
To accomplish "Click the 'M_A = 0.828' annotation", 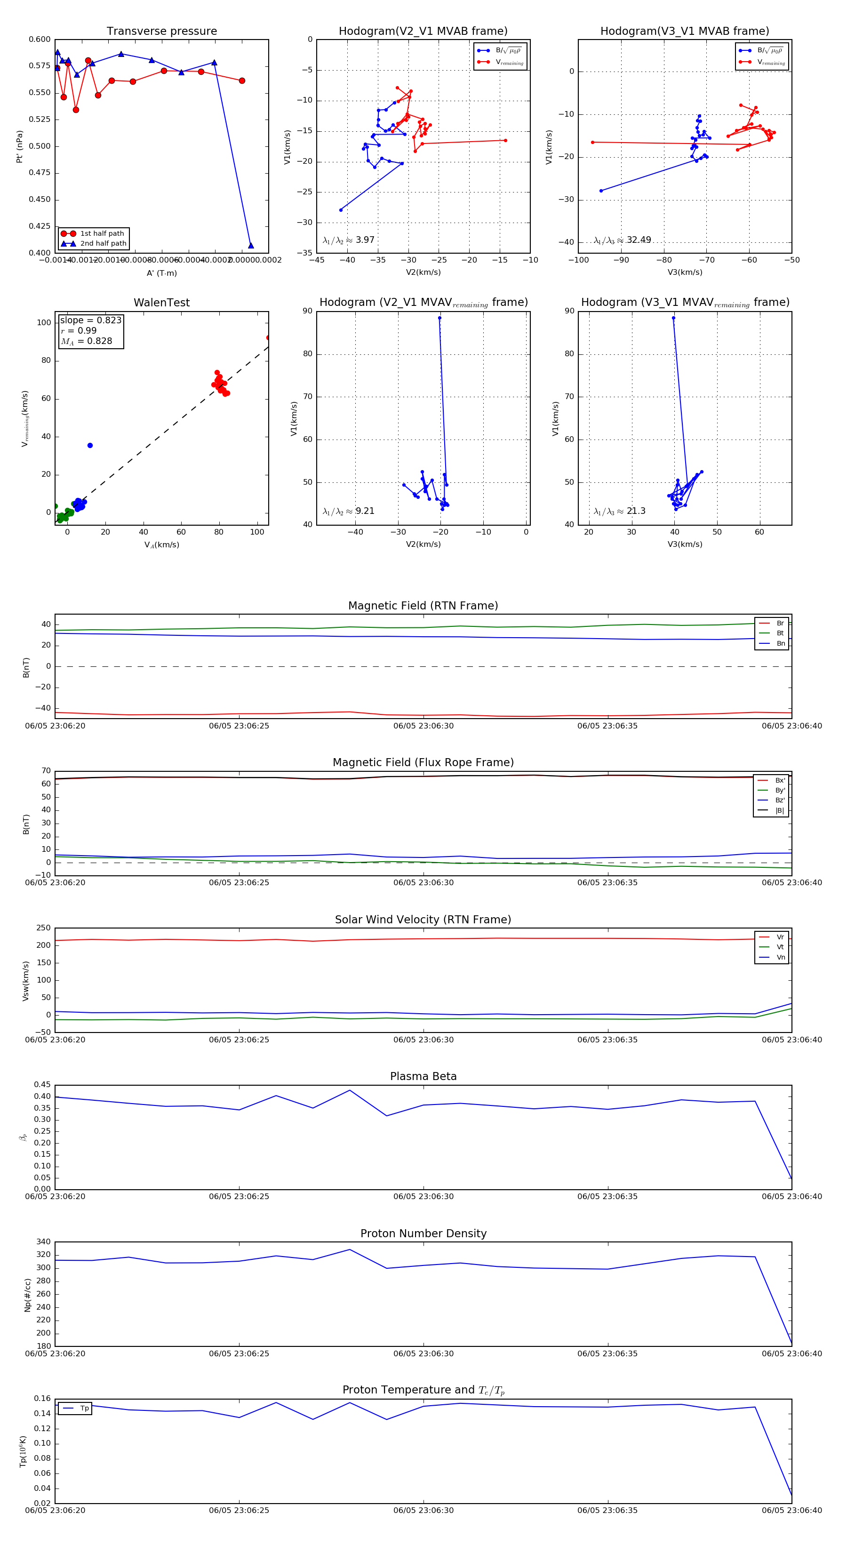I will (x=86, y=341).
